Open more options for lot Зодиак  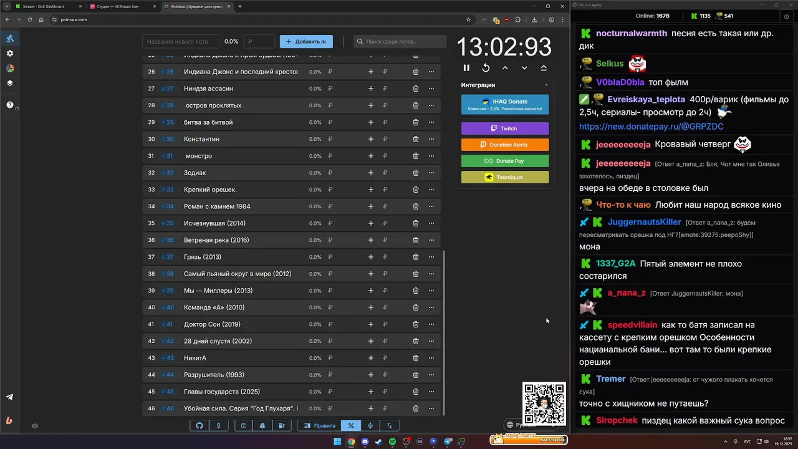tap(431, 173)
